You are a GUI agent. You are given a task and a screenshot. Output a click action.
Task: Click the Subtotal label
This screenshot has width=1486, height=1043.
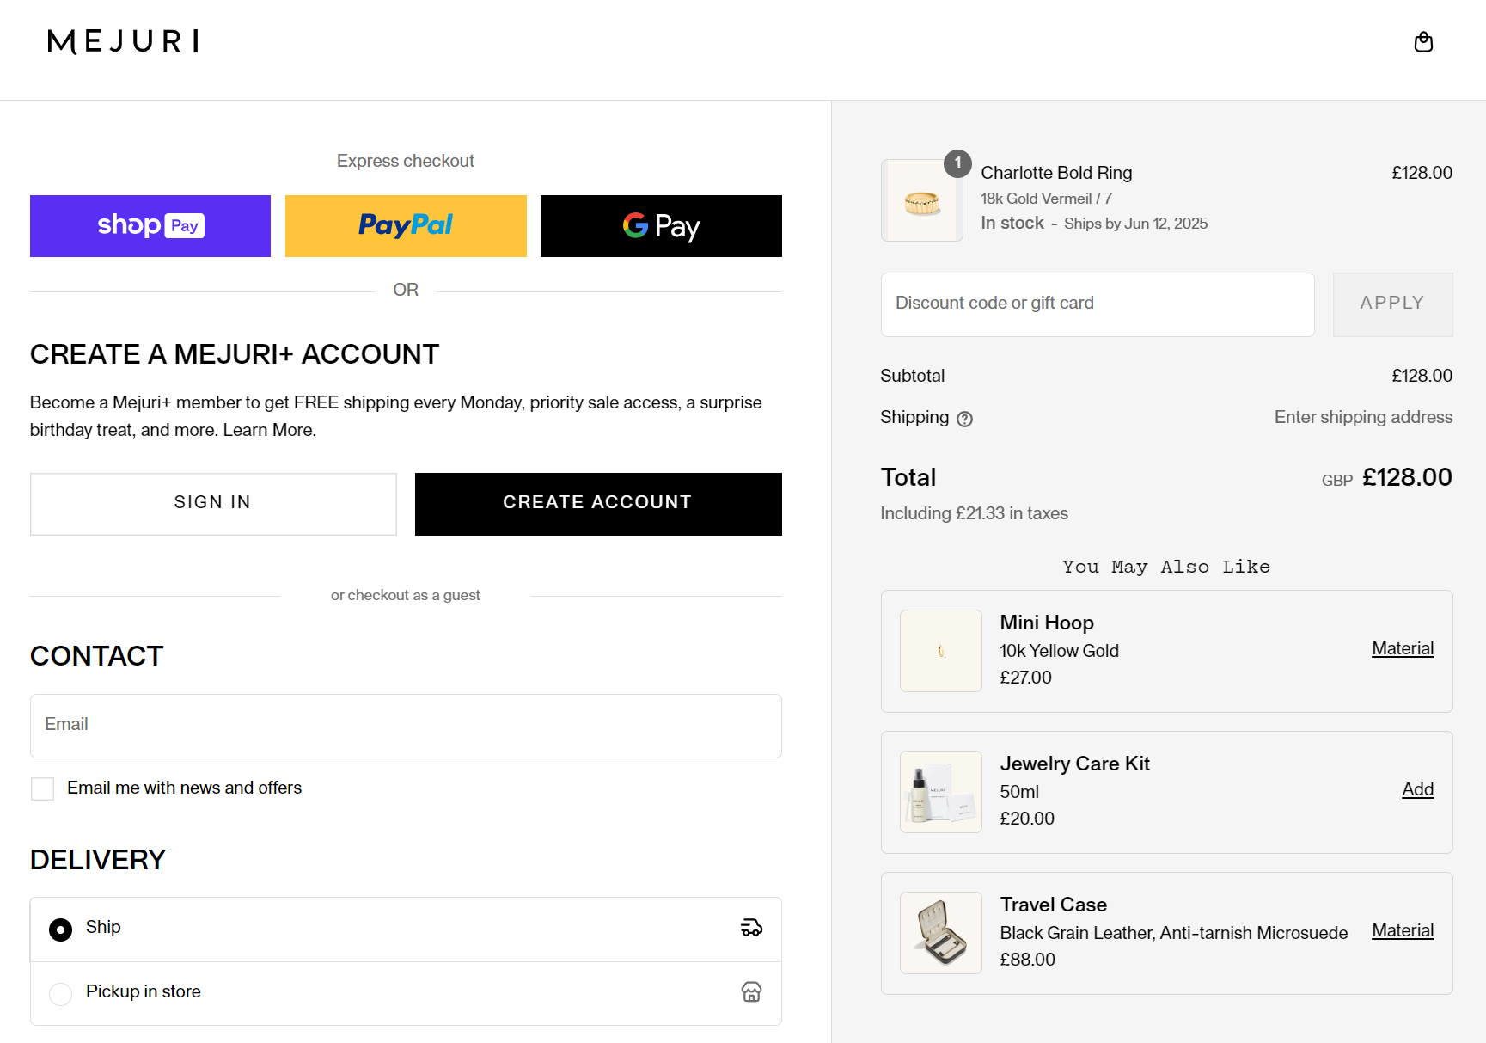tap(912, 376)
